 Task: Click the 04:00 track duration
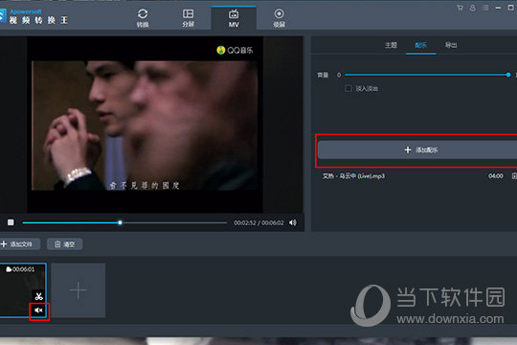(496, 176)
